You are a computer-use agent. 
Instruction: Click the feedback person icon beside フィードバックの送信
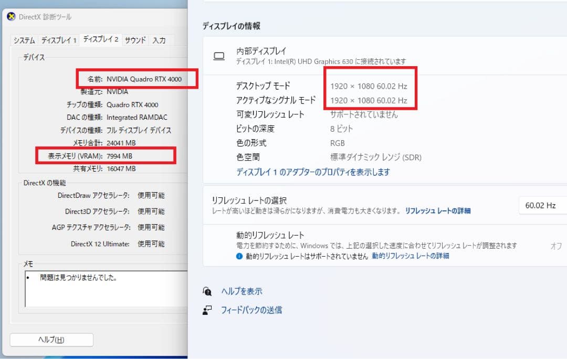tap(208, 310)
